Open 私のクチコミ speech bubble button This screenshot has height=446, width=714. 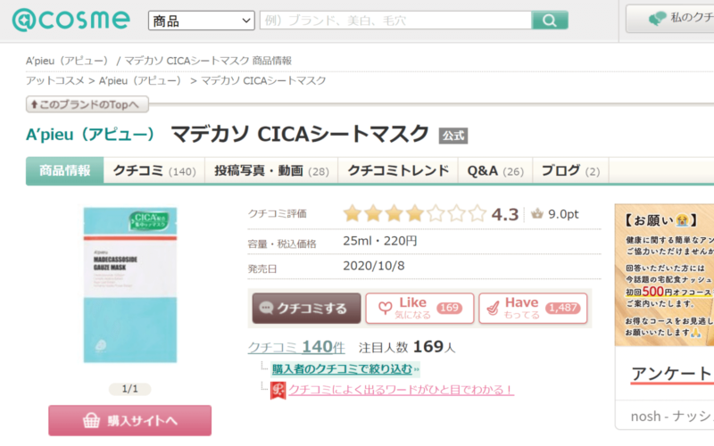[x=670, y=19]
